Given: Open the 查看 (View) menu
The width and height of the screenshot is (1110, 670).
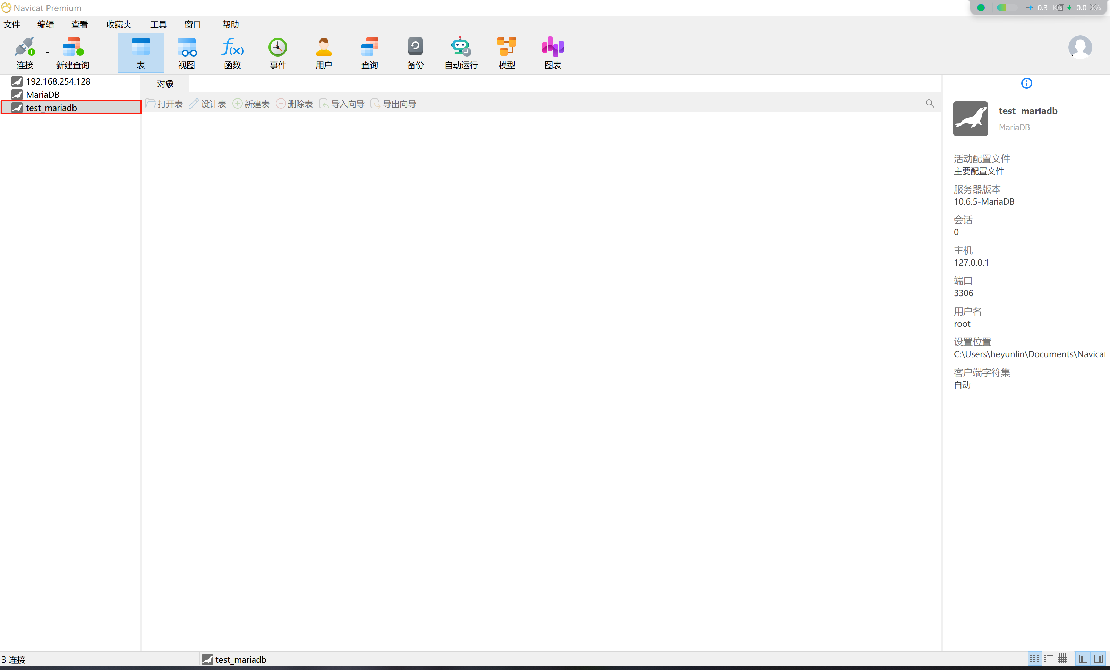Looking at the screenshot, I should pyautogui.click(x=80, y=24).
